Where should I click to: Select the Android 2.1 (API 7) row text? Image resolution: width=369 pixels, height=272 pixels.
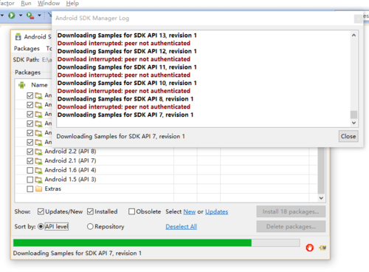tap(70, 160)
